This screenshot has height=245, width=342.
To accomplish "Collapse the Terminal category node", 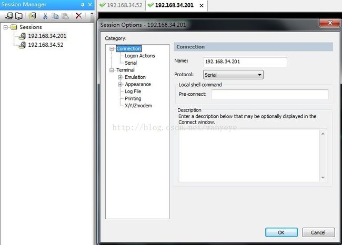I will point(112,70).
